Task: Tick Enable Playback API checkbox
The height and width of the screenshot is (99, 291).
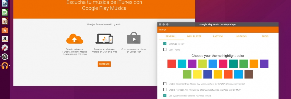Action: pos(165,90)
